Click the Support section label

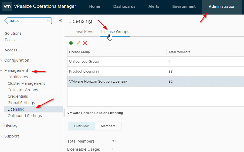12,136
